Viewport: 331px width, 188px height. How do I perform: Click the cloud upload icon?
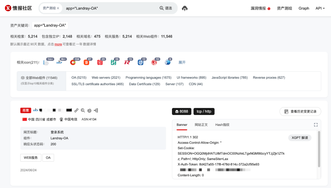(185, 9)
